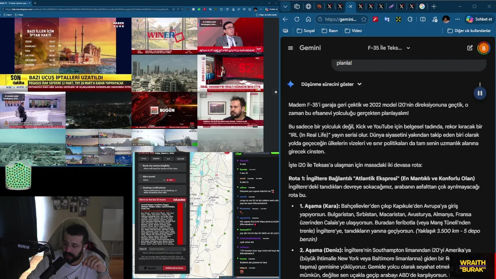Enable 'Desktop notifications' checkbox
The width and height of the screenshot is (496, 279).
[141, 188]
